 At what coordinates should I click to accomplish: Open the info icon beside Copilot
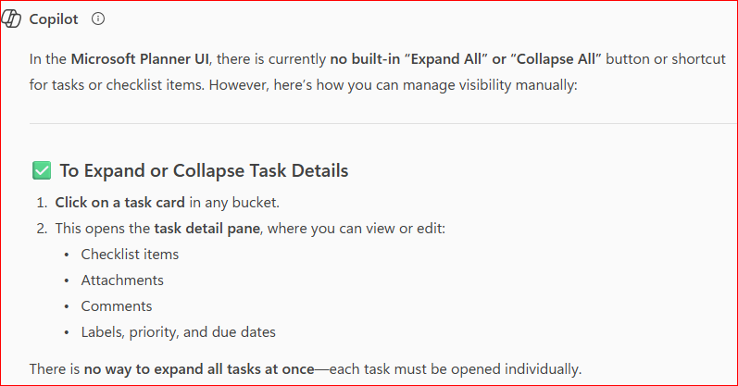point(98,19)
